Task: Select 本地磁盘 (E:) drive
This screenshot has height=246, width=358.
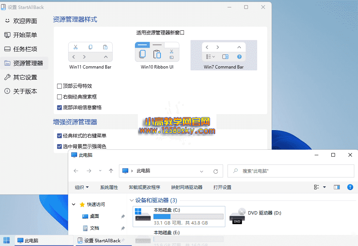Action: (x=167, y=233)
